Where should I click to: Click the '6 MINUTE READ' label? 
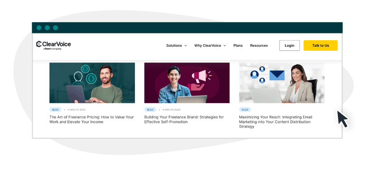coord(77,110)
